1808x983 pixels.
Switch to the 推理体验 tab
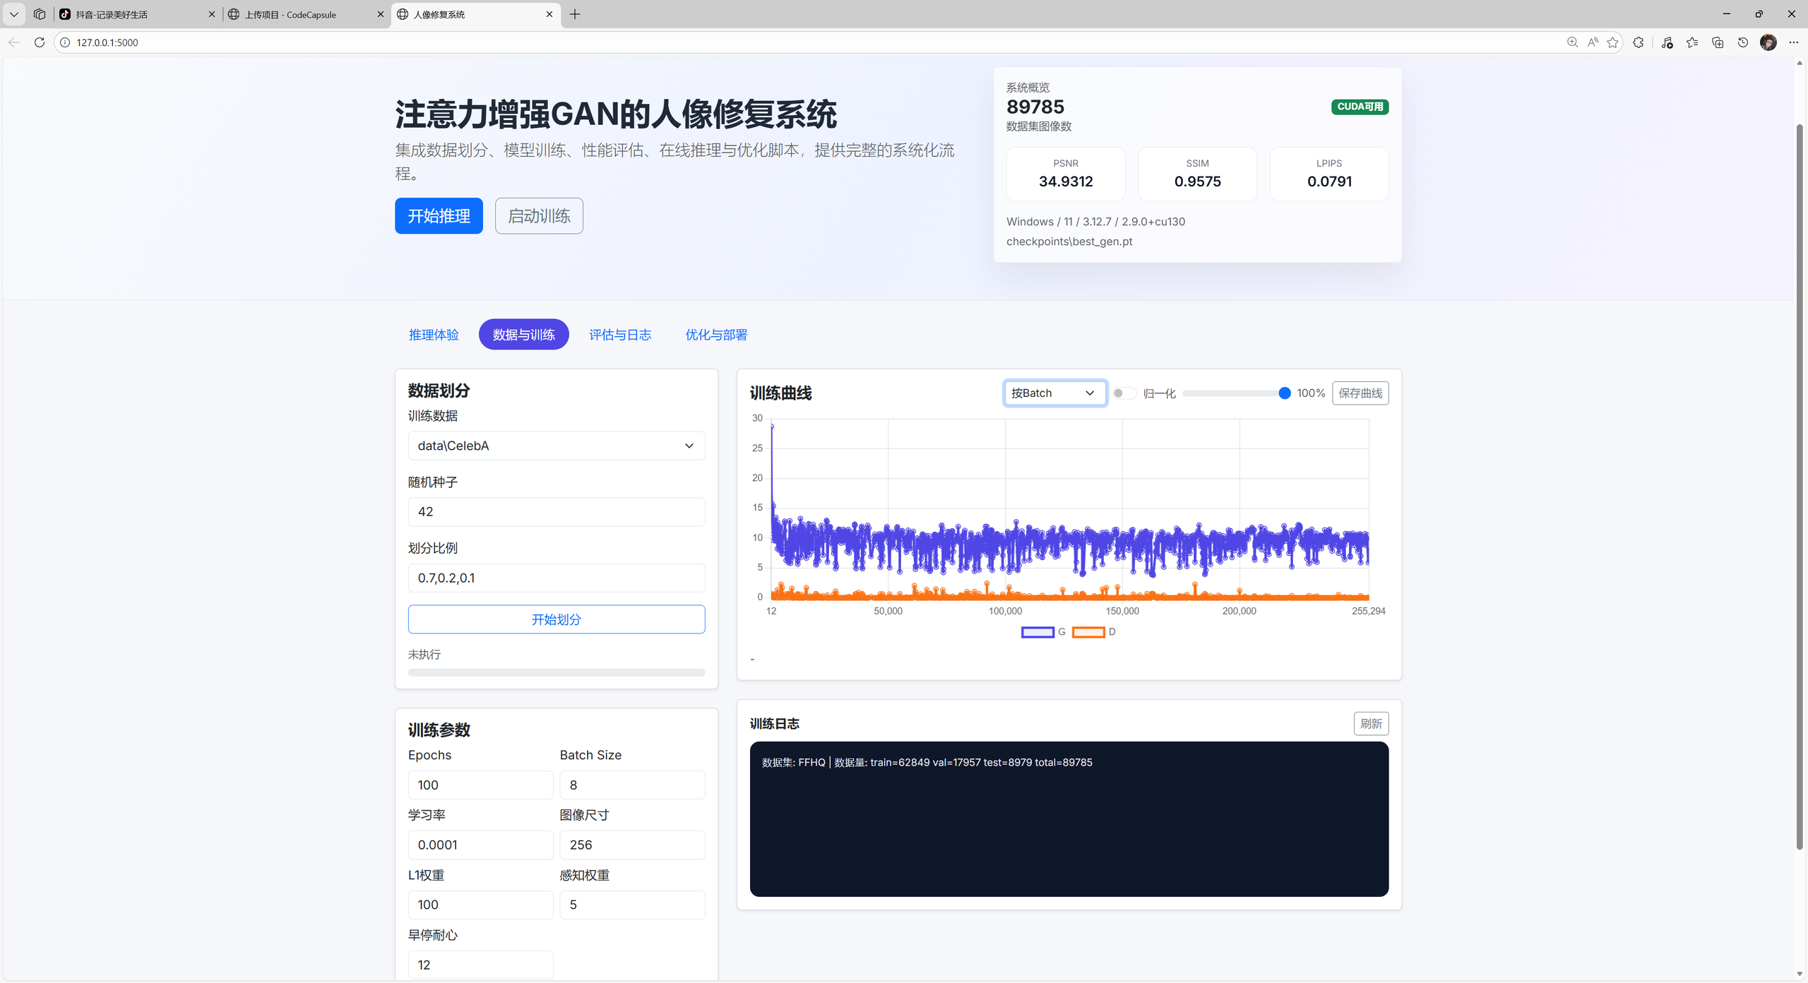tap(434, 335)
